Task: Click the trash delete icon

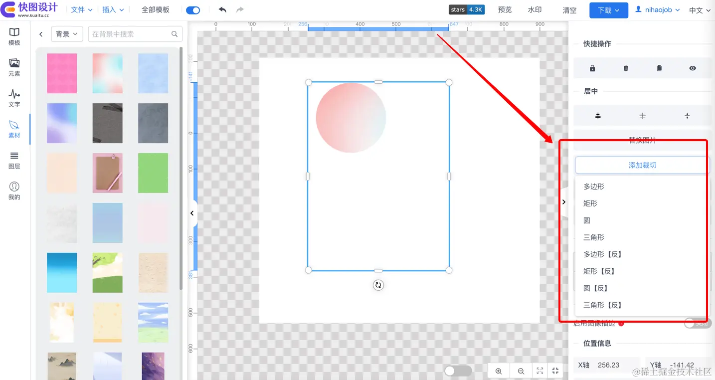Action: pyautogui.click(x=626, y=68)
